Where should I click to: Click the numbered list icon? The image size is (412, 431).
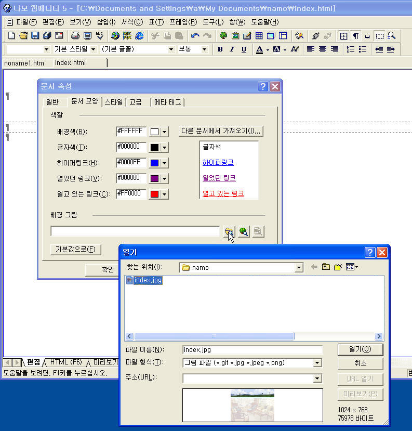tap(351, 49)
